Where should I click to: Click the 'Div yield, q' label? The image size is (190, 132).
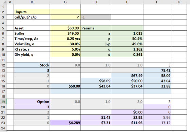(32, 55)
